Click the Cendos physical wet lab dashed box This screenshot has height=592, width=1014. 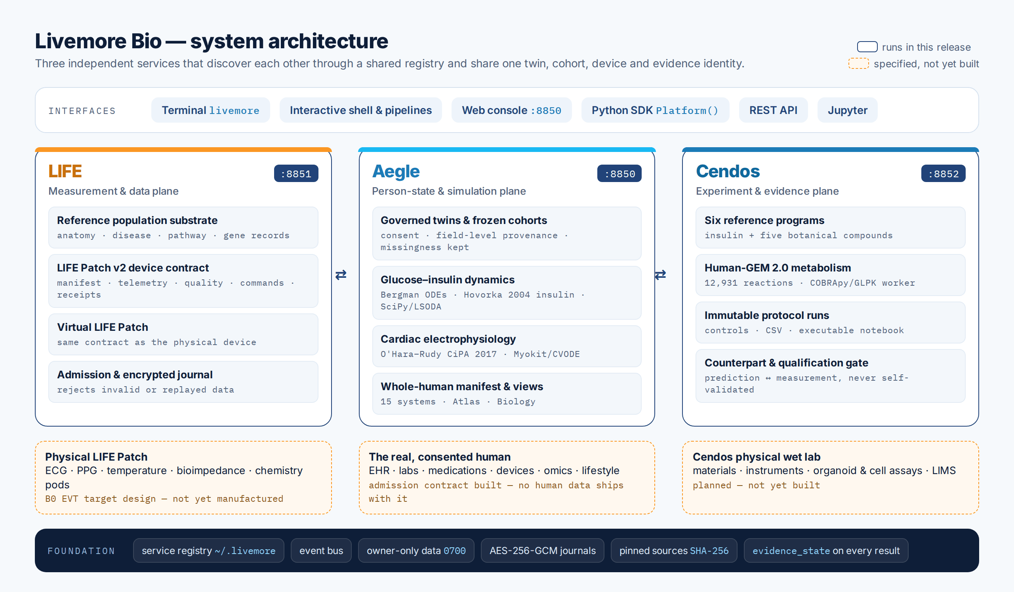(831, 478)
